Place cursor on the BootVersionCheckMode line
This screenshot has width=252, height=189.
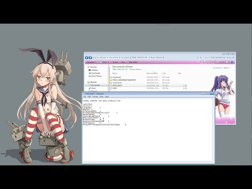[96, 121]
